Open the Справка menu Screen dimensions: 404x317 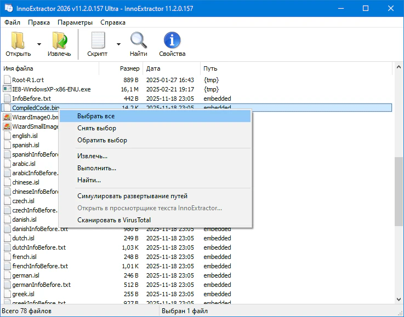pos(112,22)
